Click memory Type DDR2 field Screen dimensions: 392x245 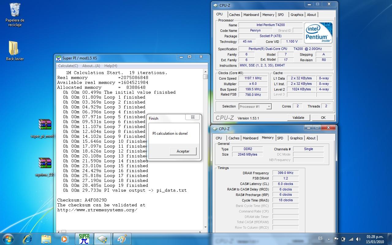[x=248, y=149]
